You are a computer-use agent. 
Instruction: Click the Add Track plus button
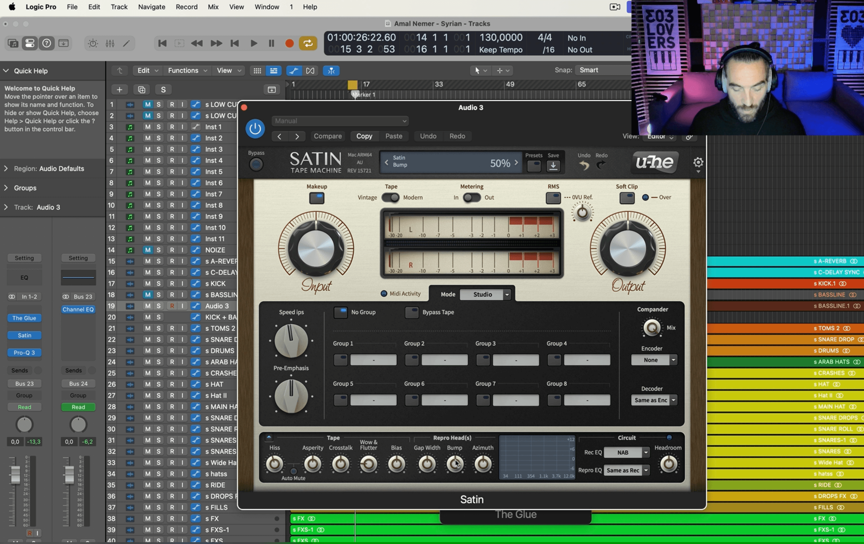(120, 90)
